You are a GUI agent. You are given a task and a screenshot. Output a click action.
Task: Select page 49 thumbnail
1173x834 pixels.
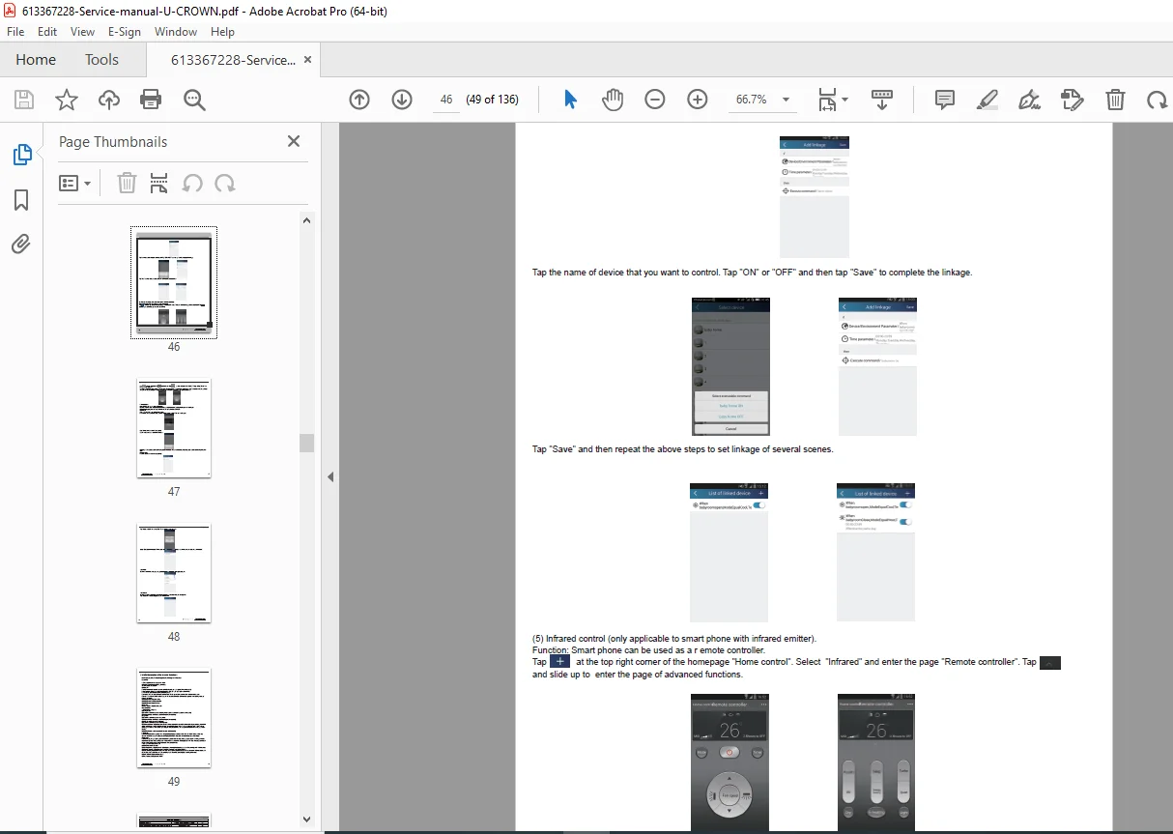(174, 718)
